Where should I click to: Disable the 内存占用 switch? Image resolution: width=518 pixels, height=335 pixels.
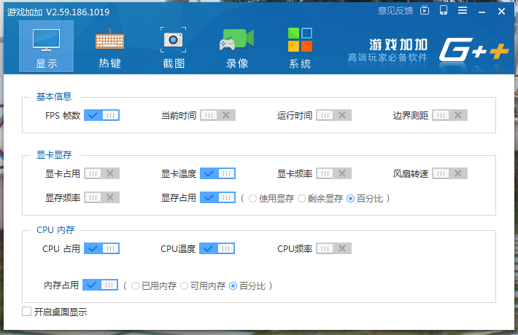pyautogui.click(x=100, y=285)
